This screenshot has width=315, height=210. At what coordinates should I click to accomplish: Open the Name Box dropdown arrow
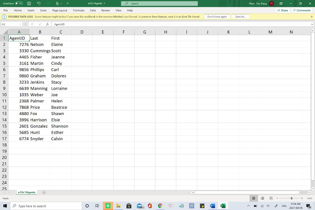click(20, 24)
